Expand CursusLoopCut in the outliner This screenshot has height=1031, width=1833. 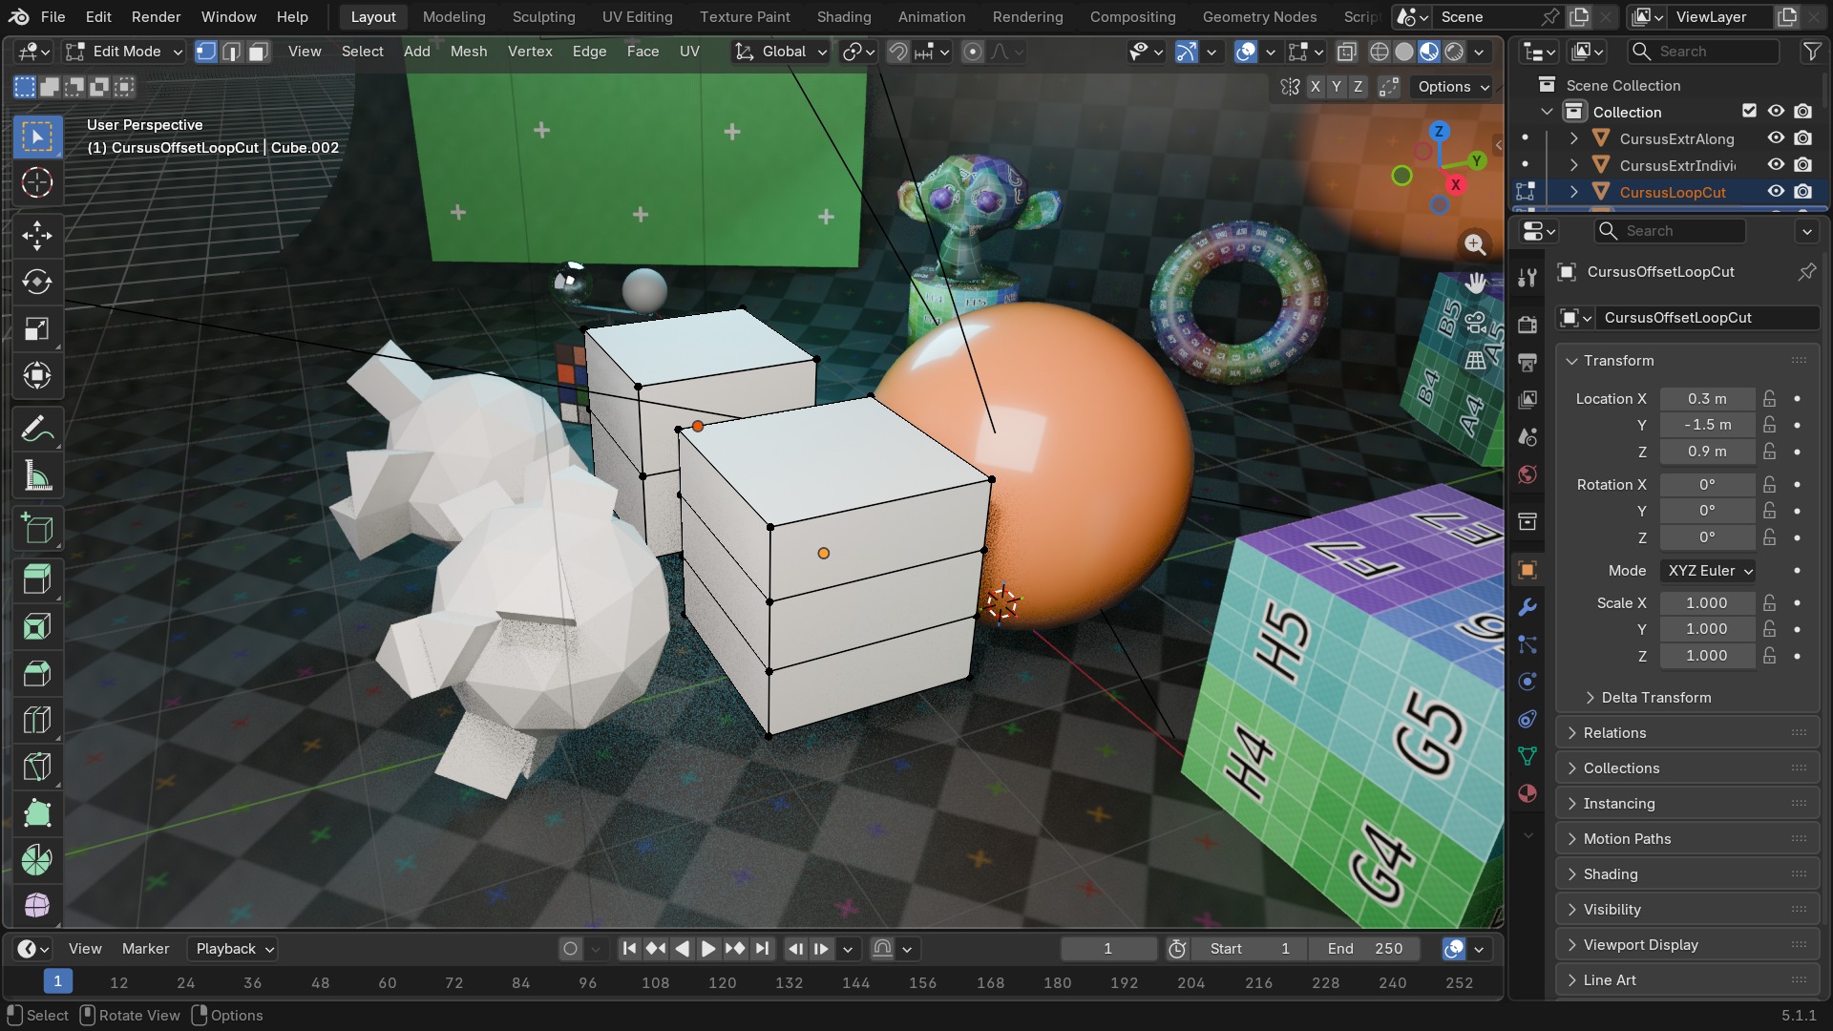[x=1574, y=192]
